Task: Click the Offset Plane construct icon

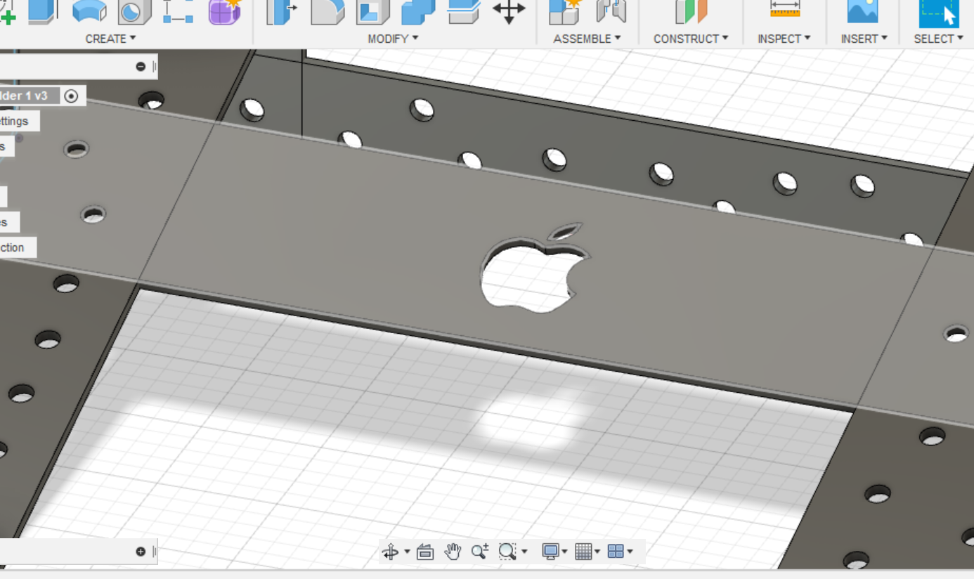Action: 691,12
